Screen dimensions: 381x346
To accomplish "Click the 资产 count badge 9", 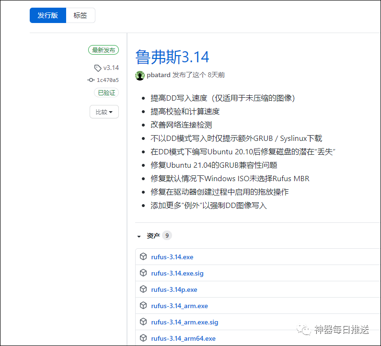I will 167,235.
